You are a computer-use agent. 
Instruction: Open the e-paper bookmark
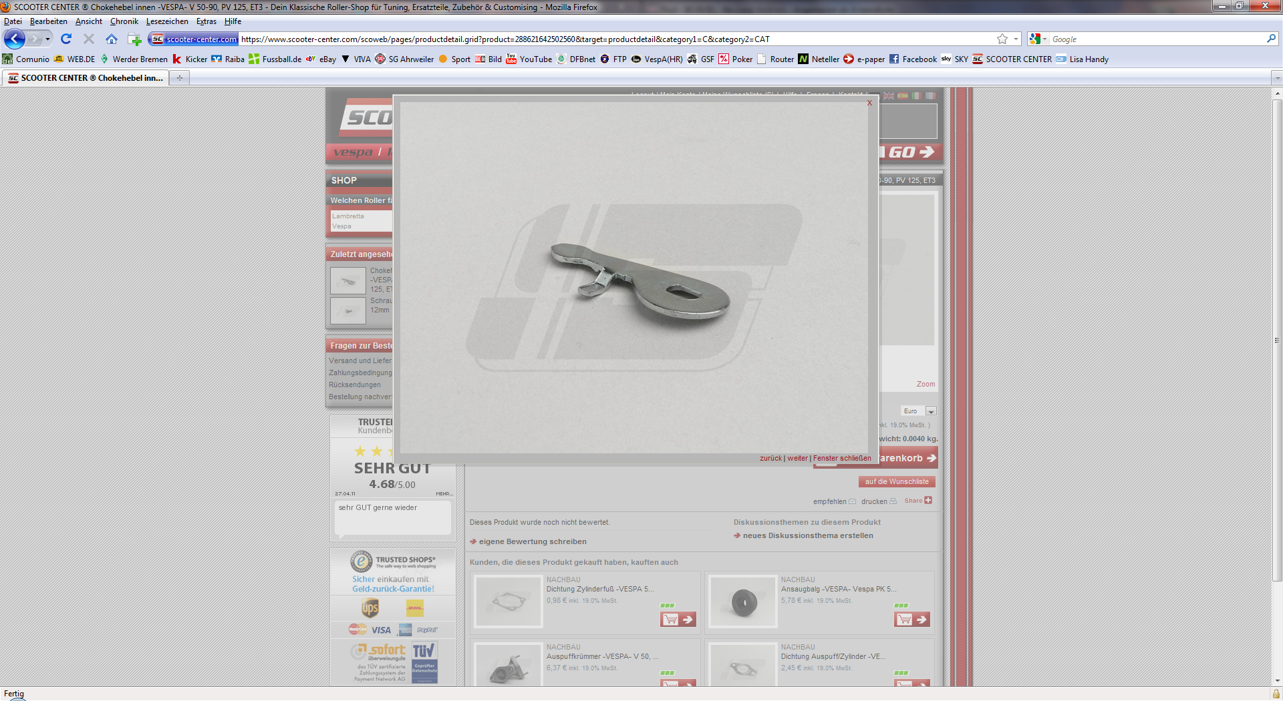coord(864,59)
